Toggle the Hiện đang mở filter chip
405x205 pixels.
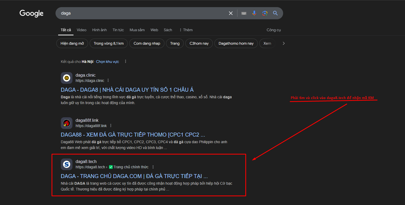point(72,43)
